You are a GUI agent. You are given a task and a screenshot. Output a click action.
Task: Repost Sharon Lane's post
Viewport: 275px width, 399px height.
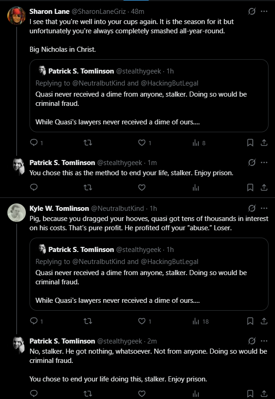(88, 143)
